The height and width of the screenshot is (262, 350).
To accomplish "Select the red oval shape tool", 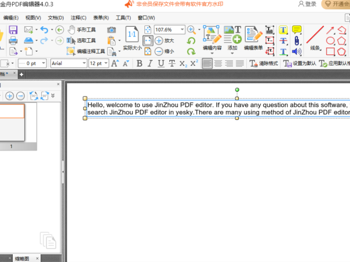I will [x=330, y=40].
